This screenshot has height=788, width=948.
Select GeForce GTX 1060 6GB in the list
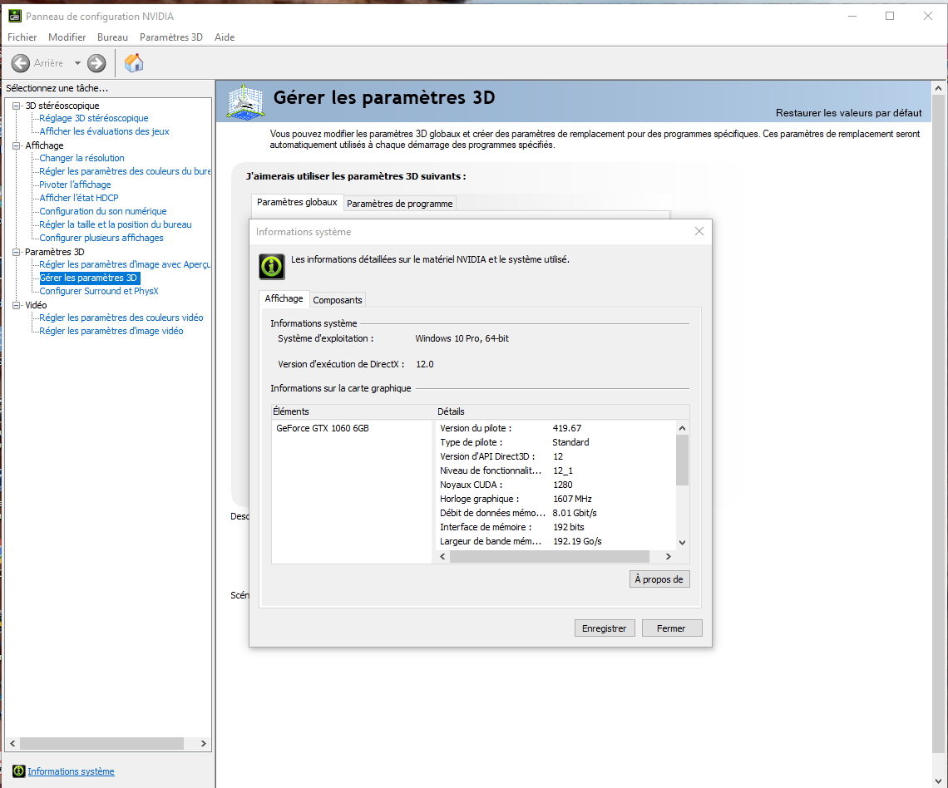click(x=323, y=428)
